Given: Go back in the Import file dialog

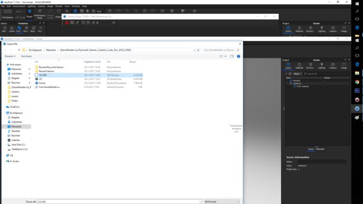Looking at the screenshot, I should 5,50.
